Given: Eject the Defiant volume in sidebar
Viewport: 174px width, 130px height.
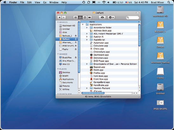Looking at the screenshot, I should 76,39.
